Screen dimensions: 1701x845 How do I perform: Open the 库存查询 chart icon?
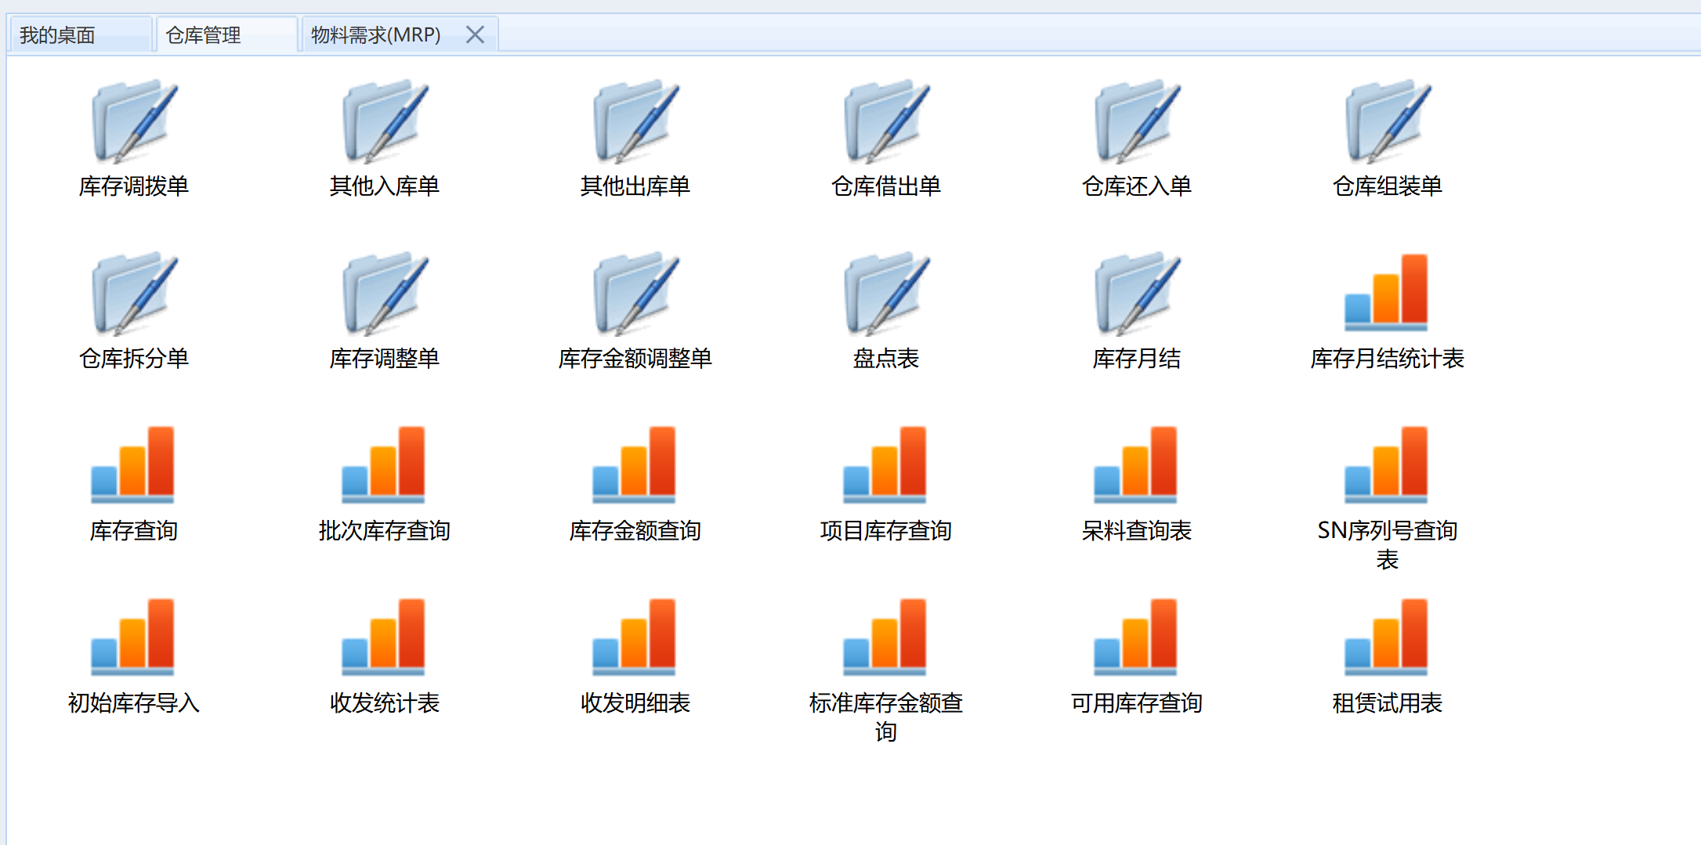(132, 464)
